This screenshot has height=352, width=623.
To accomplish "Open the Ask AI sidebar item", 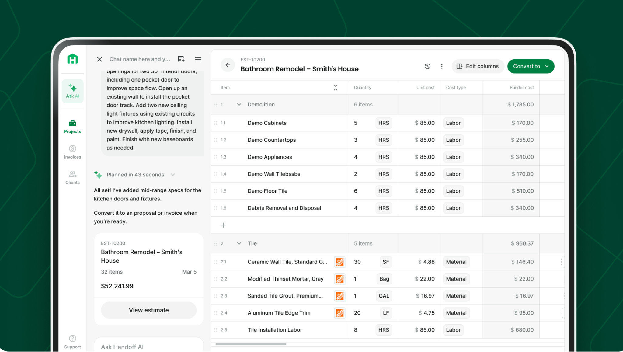I will (x=72, y=91).
